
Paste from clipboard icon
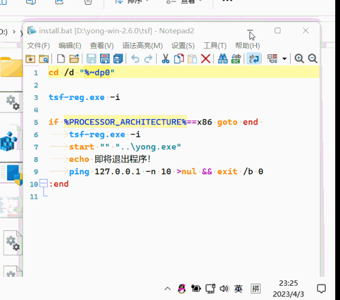click(x=192, y=59)
